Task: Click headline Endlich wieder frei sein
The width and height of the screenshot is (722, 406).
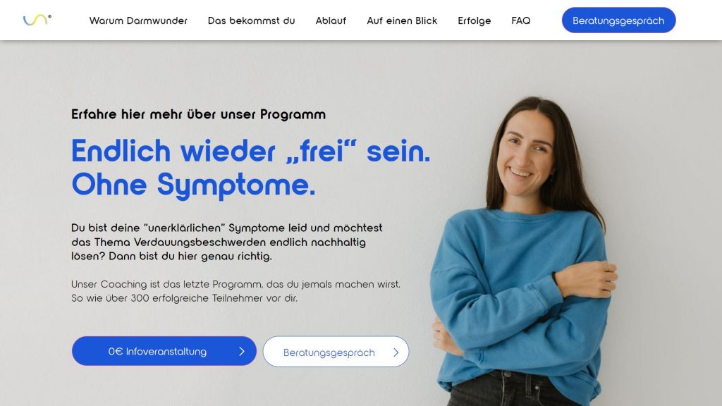Action: pyautogui.click(x=251, y=151)
